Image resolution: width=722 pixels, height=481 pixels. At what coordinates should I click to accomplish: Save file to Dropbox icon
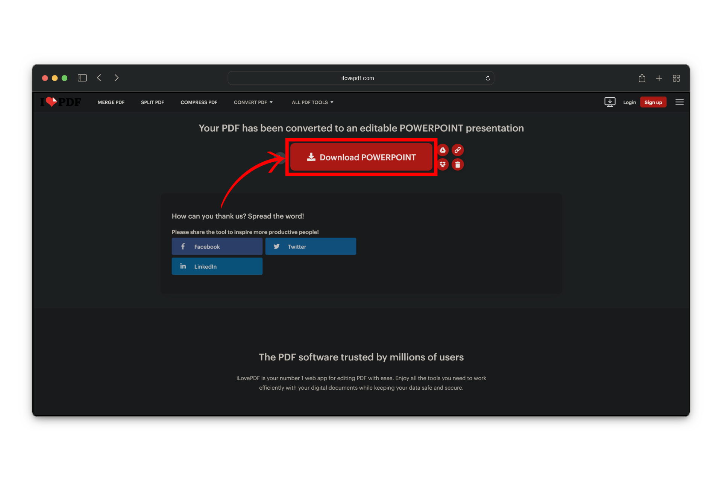pos(443,165)
